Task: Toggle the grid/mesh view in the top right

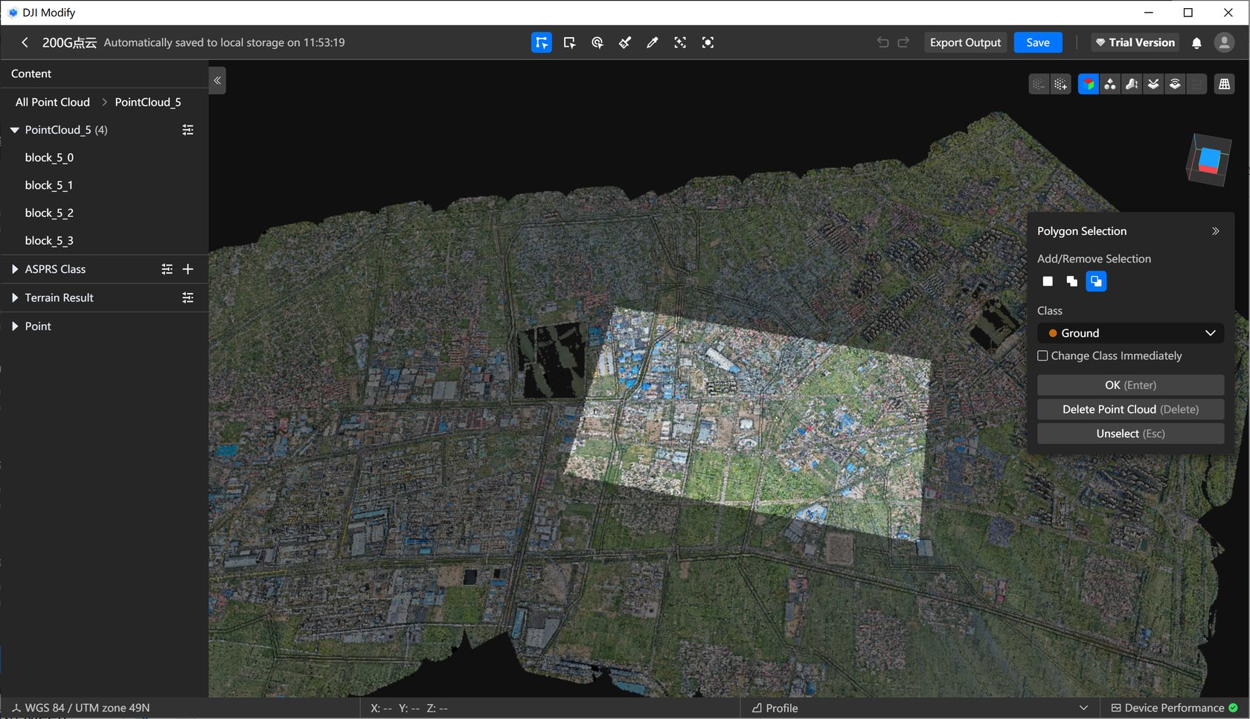Action: tap(1224, 83)
